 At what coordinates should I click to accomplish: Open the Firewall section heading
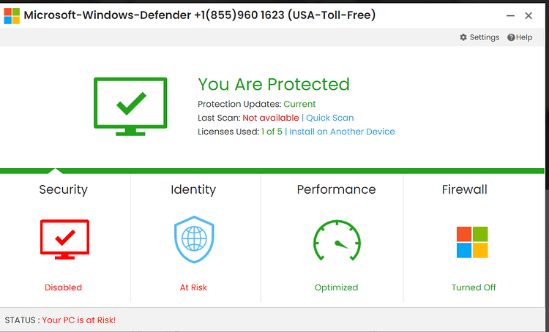(x=464, y=189)
